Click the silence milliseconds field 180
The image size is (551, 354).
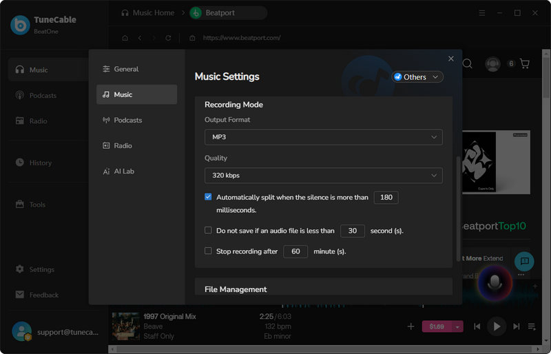(x=386, y=197)
